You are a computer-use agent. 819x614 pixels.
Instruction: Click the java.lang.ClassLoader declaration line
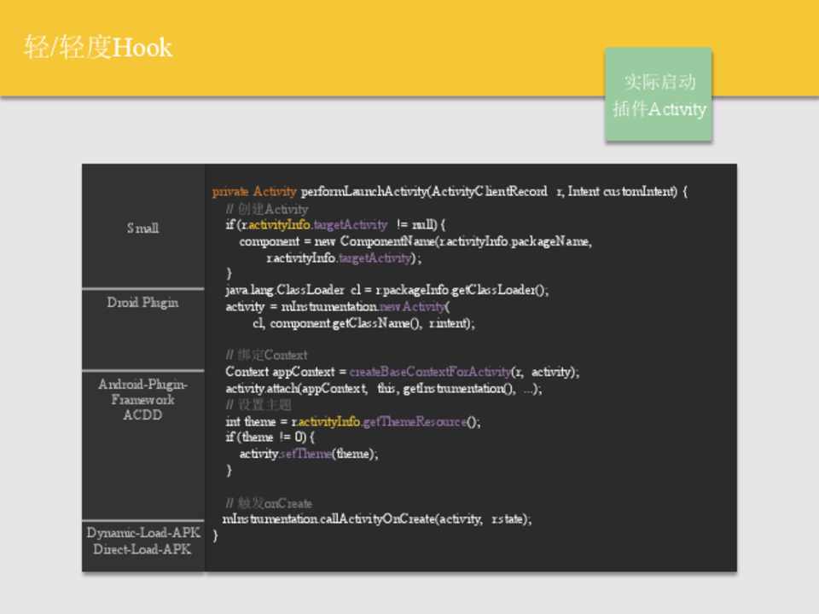387,290
